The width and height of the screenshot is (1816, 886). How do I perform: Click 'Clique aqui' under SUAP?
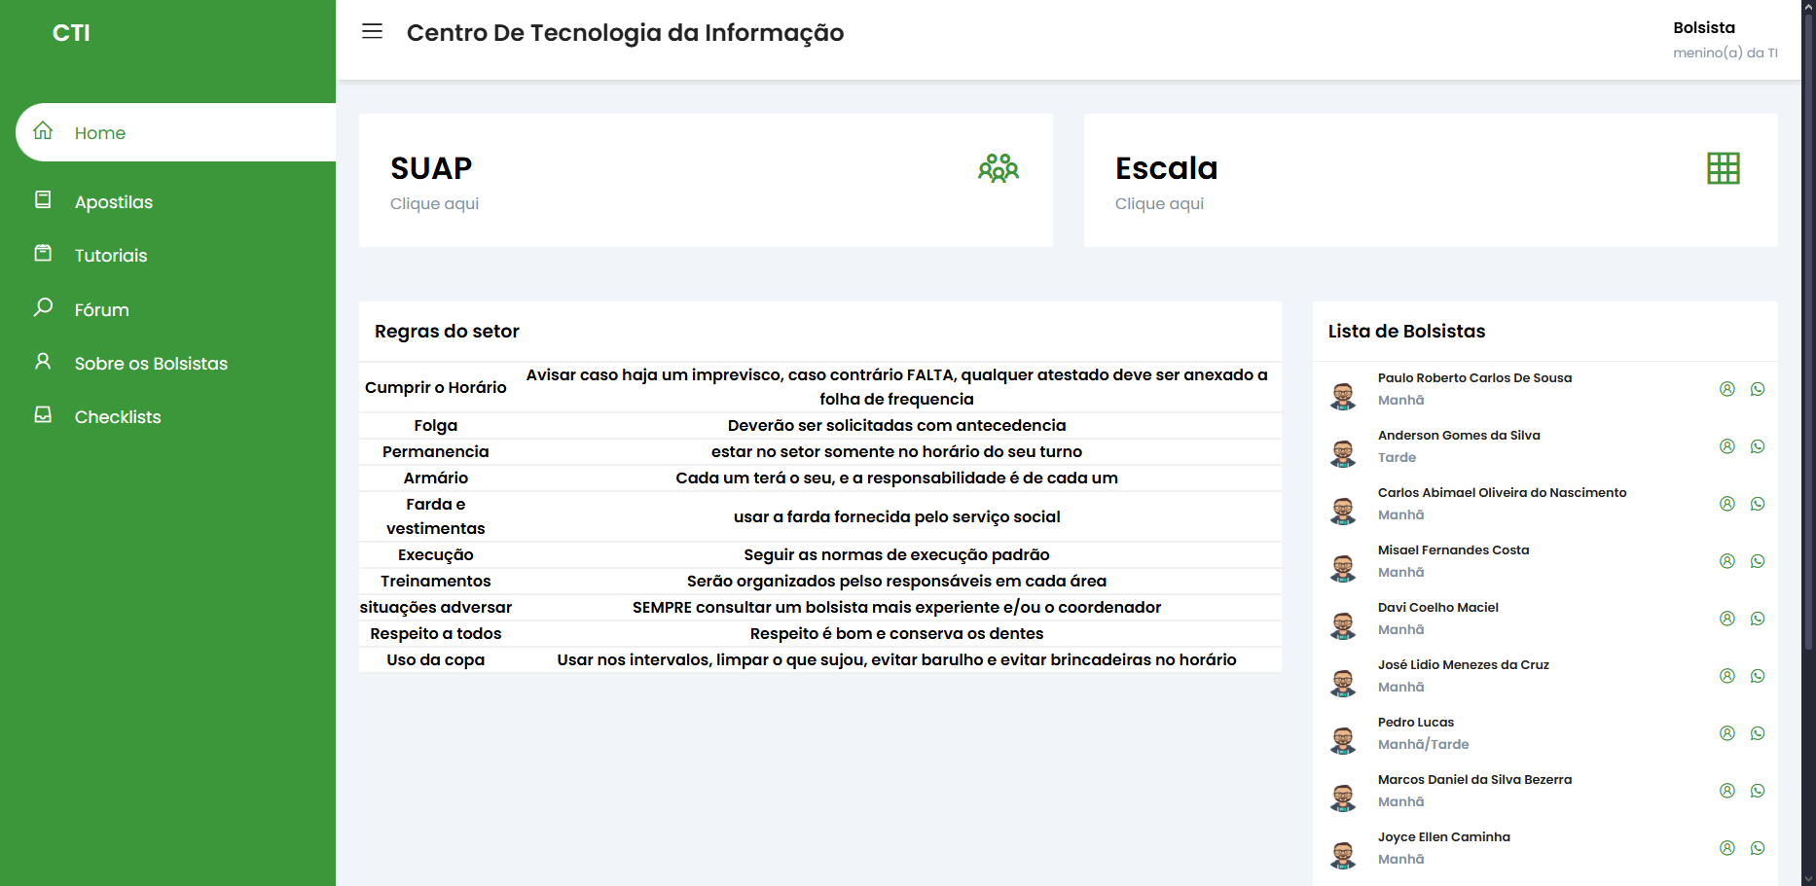tap(434, 203)
